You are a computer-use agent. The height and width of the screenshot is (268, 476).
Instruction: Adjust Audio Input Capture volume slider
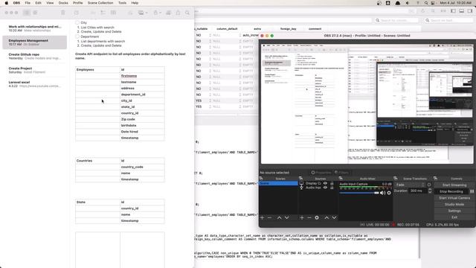(359, 193)
